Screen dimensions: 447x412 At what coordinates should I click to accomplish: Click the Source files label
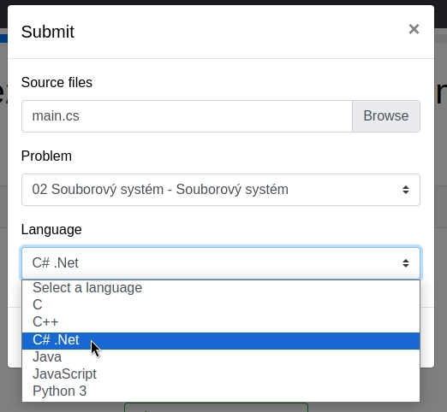coord(57,83)
